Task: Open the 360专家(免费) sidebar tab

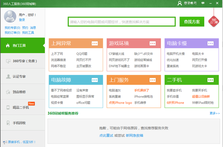Action: pyautogui.click(x=22, y=61)
